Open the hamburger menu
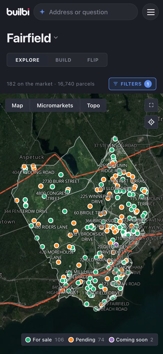Viewport: 163px width, 354px height. (151, 12)
